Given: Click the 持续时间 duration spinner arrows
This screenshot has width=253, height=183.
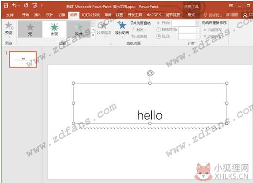Looking at the screenshot, I should point(196,30).
